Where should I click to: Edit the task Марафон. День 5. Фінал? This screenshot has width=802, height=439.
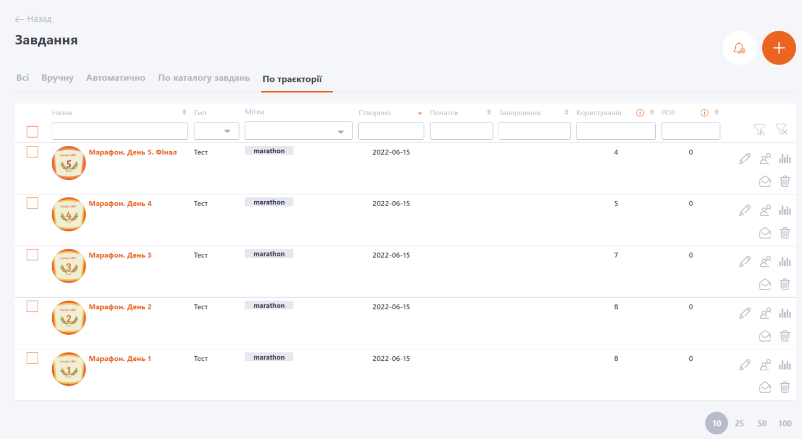[745, 158]
